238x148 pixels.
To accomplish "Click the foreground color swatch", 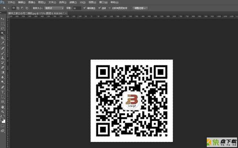I will point(2,120).
